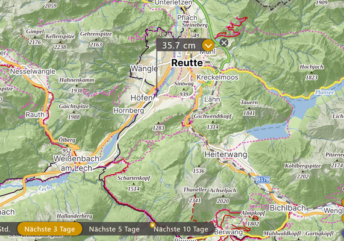
Task: Select the partially visible Std. tab
Action: (5, 229)
